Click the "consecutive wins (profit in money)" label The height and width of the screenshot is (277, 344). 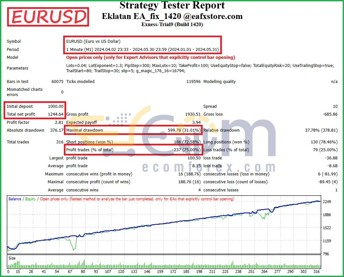click(x=99, y=174)
